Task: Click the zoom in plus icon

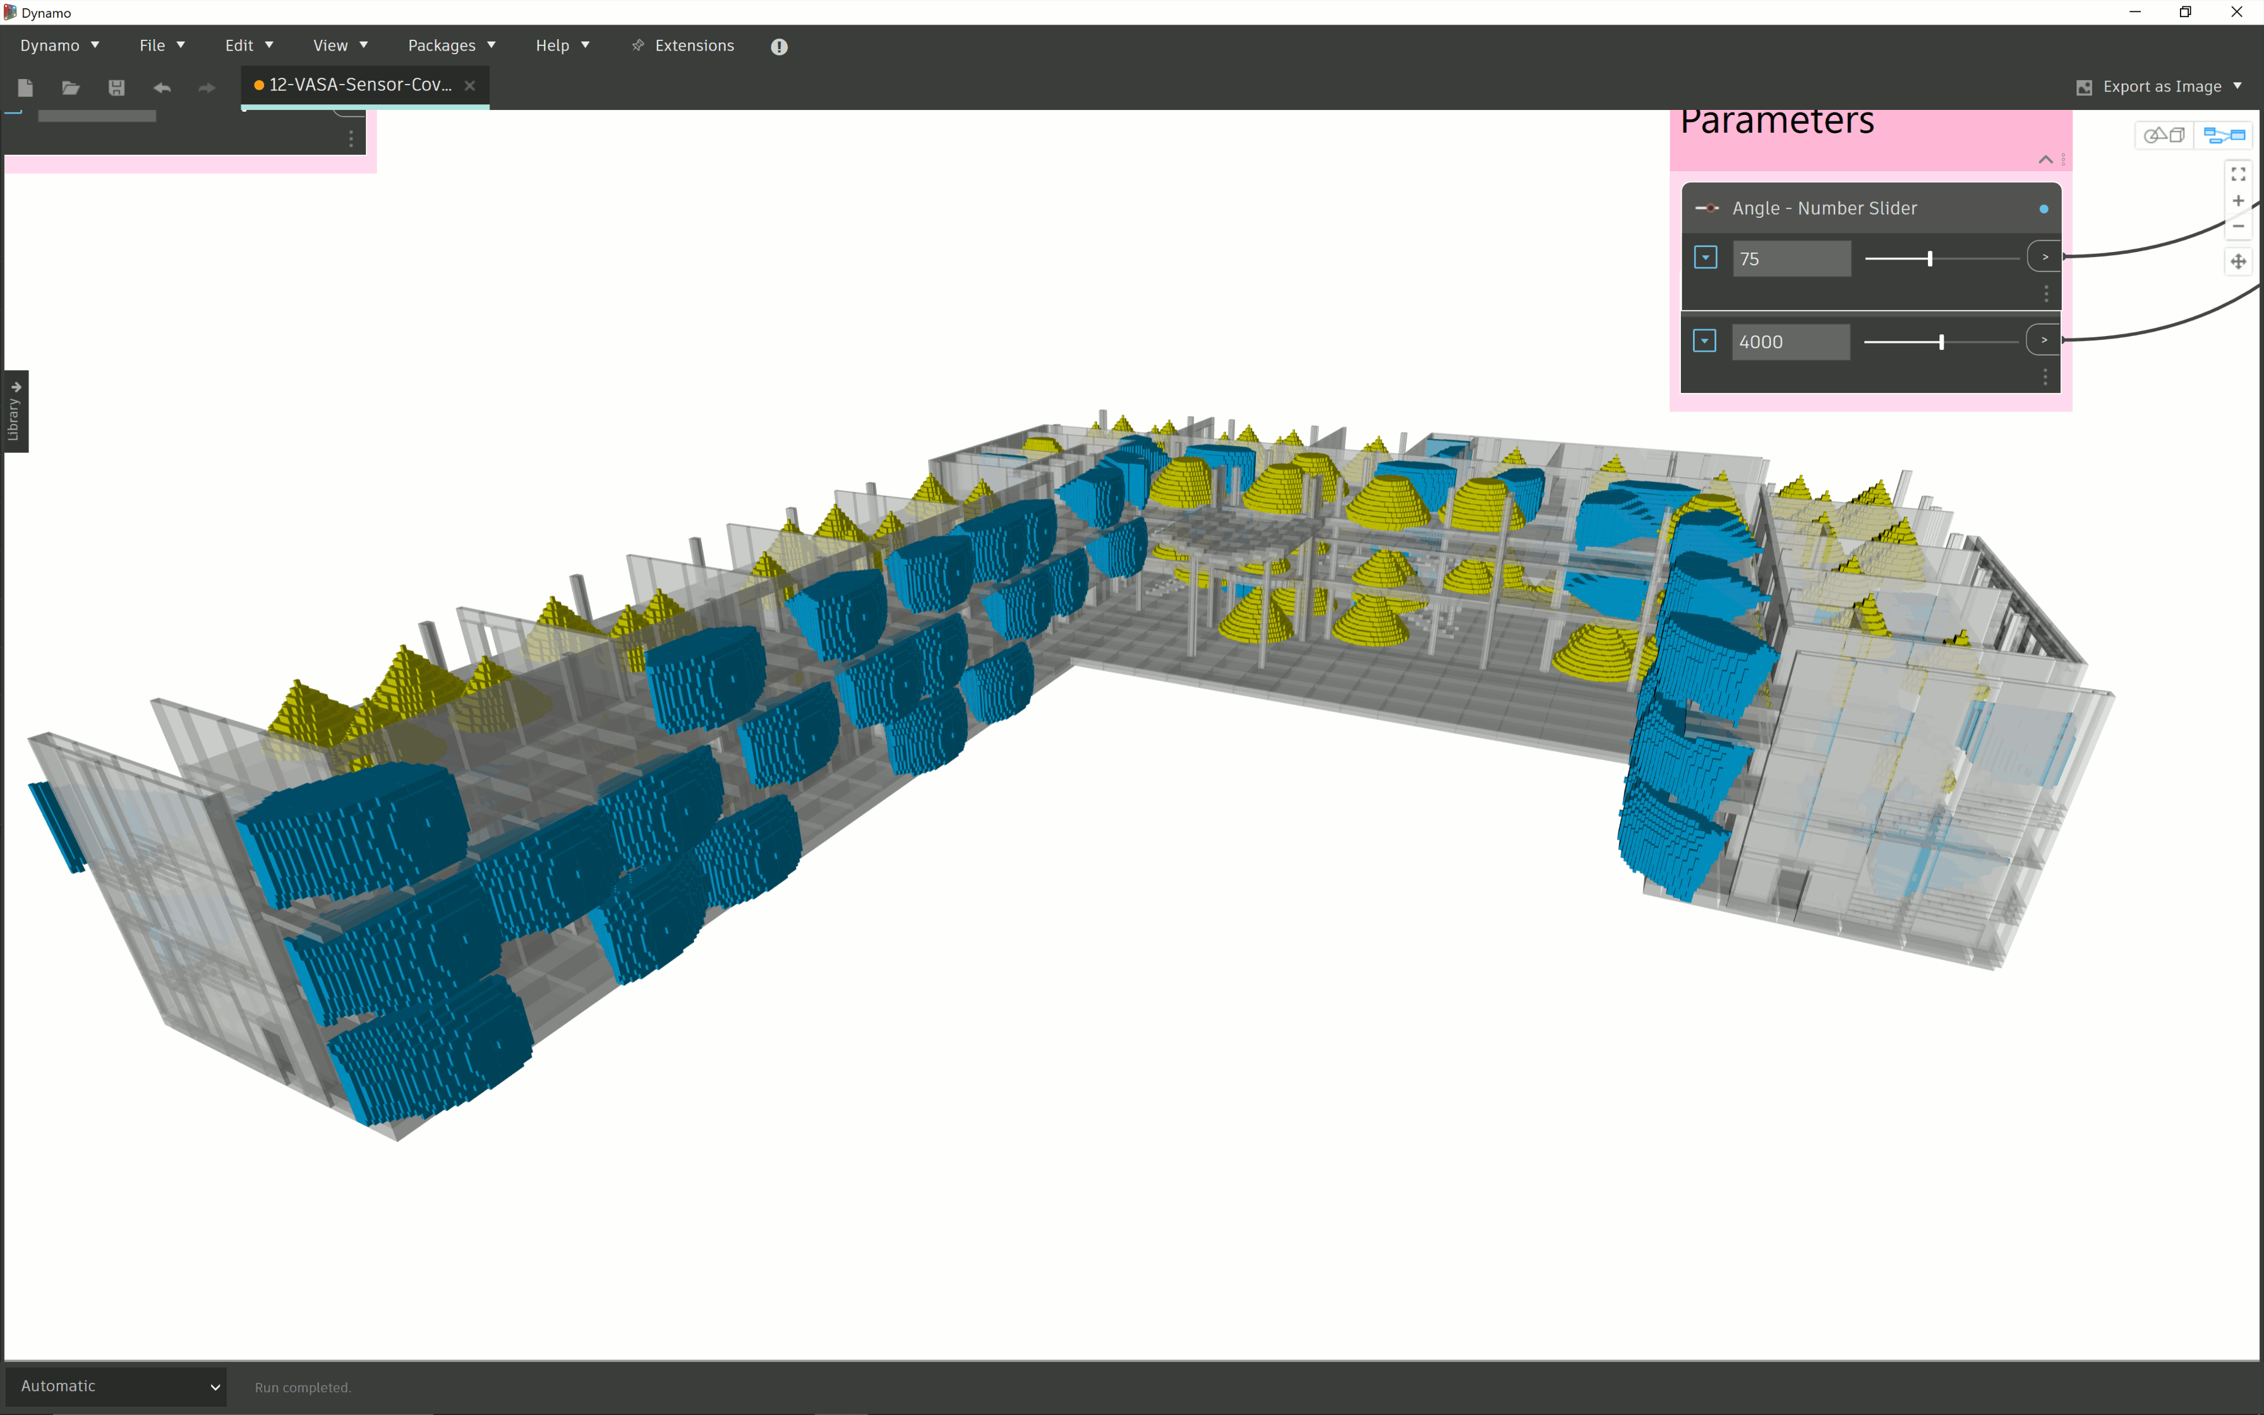Action: (2238, 202)
